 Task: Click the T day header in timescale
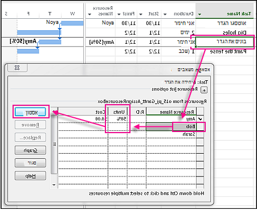click(50, 14)
